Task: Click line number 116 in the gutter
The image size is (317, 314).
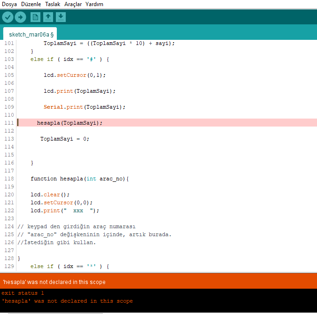Action: pos(9,163)
